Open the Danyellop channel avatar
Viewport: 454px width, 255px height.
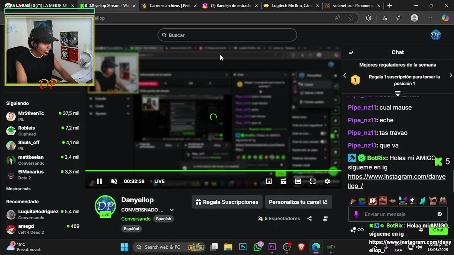point(105,205)
